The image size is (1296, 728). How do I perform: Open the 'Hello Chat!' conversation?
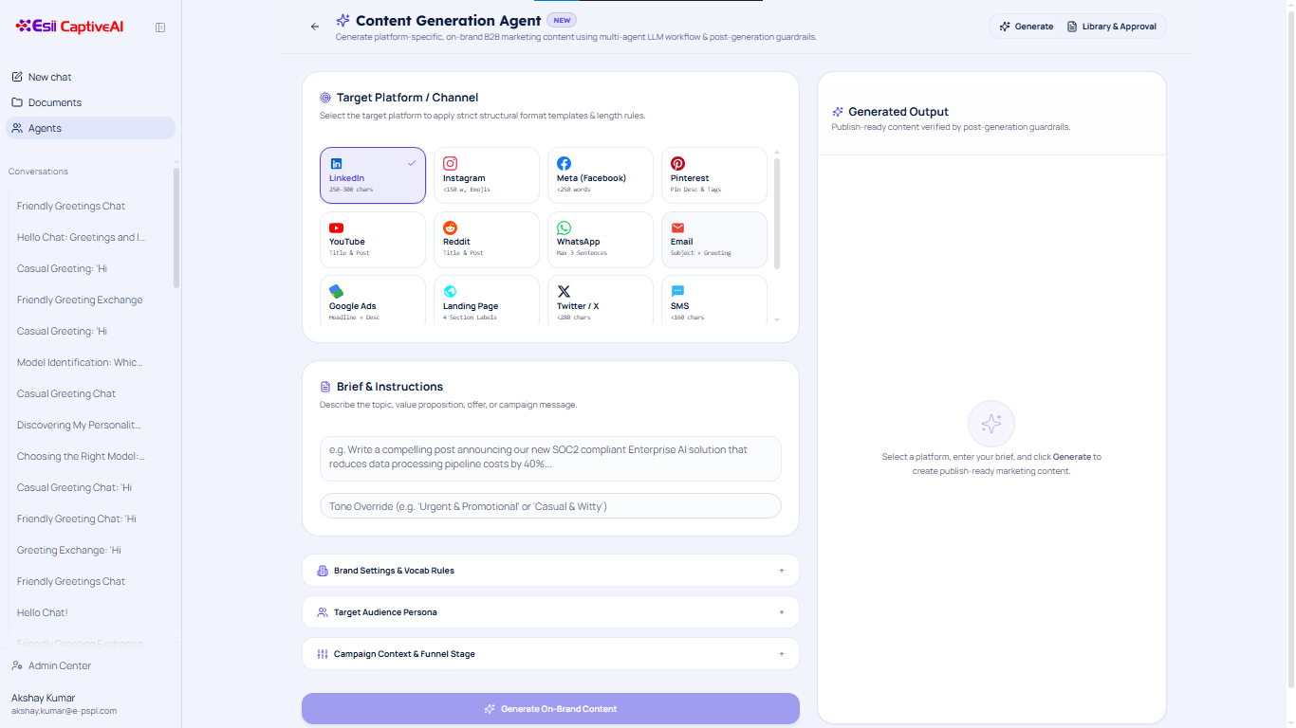(43, 612)
